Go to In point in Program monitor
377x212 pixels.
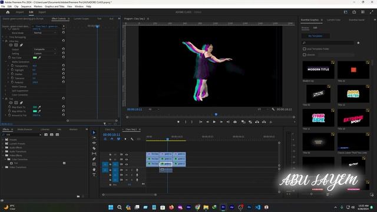click(x=201, y=122)
